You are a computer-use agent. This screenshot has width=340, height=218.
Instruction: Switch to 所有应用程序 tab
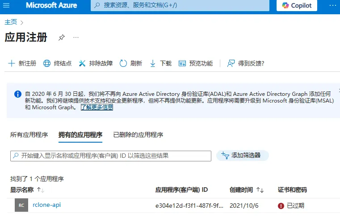(29, 135)
